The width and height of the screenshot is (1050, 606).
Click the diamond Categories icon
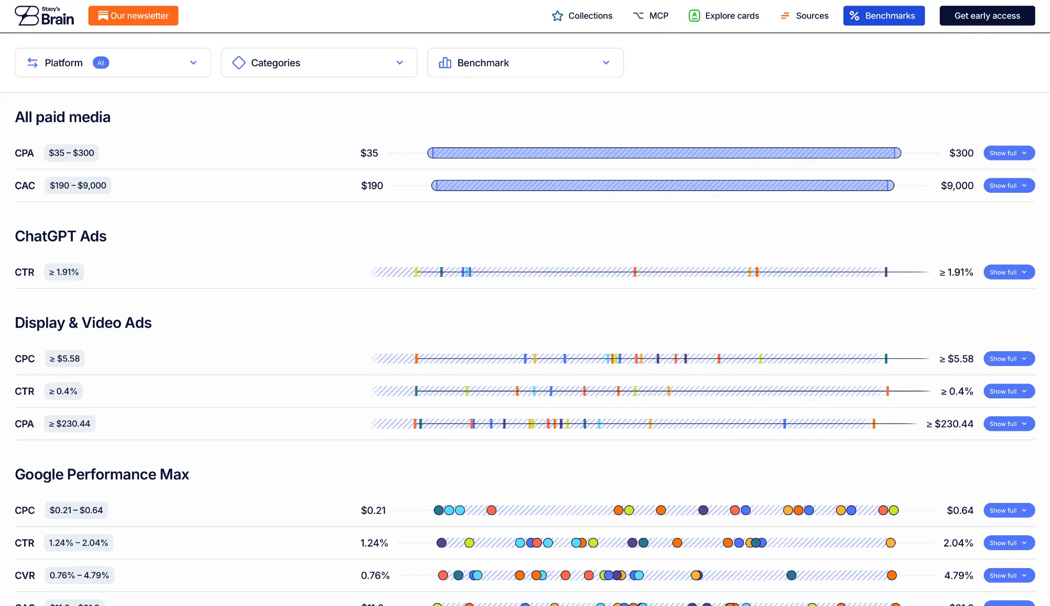click(x=239, y=63)
